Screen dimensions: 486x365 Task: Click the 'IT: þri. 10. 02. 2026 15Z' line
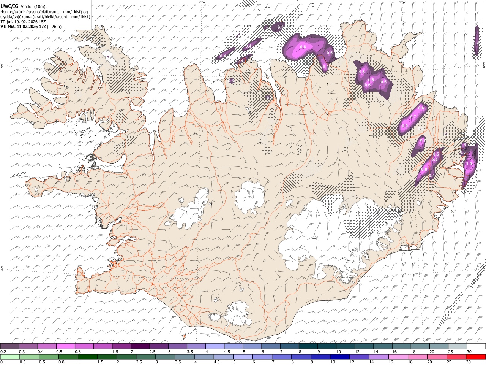click(x=23, y=22)
